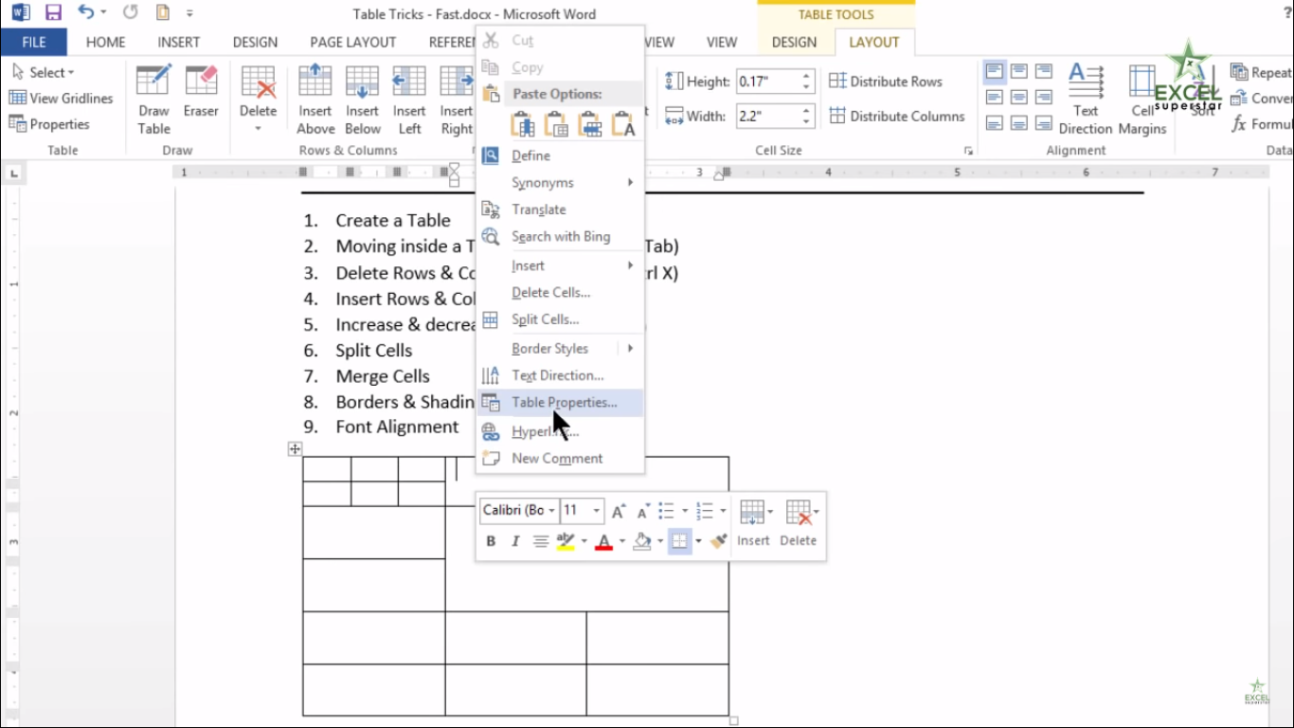Open font size dropdown in mini toolbar
The height and width of the screenshot is (728, 1294).
coord(596,510)
